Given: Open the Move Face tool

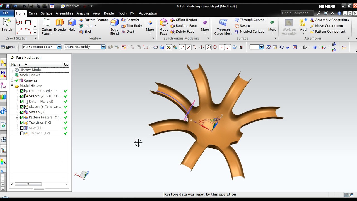Looking at the screenshot, I should [x=164, y=27].
